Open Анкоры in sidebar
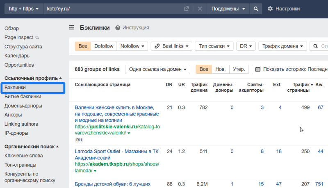Screen dimensions: 328x188 coord(13,115)
